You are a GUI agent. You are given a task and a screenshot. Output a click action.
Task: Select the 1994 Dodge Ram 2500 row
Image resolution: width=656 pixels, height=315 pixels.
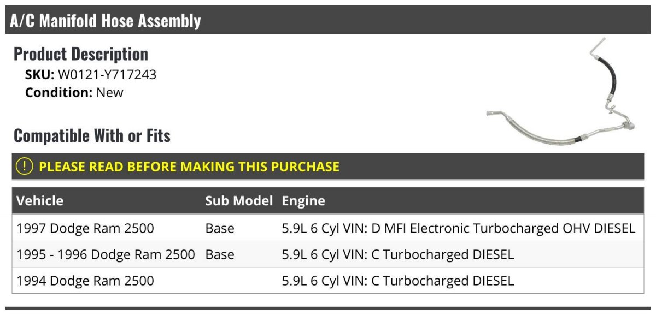(328, 281)
